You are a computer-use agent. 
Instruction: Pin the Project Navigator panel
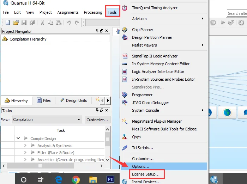coord(97,31)
